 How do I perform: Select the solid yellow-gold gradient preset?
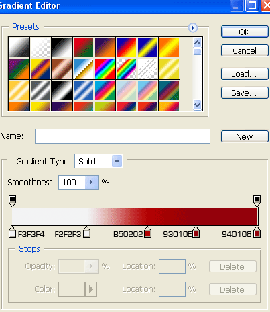click(169, 68)
